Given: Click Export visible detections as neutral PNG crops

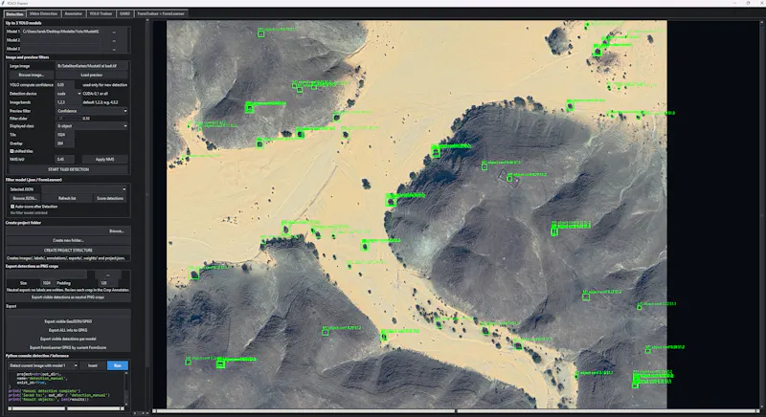Looking at the screenshot, I should pos(68,297).
